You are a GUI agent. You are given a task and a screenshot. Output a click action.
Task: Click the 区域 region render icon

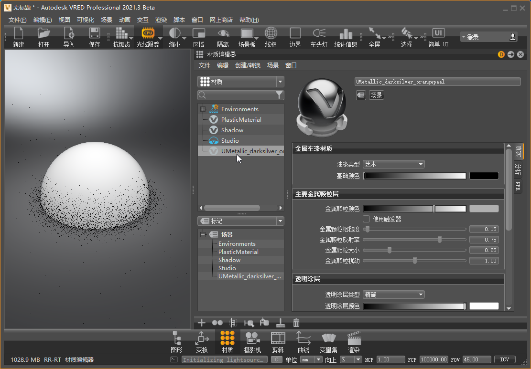tap(199, 33)
